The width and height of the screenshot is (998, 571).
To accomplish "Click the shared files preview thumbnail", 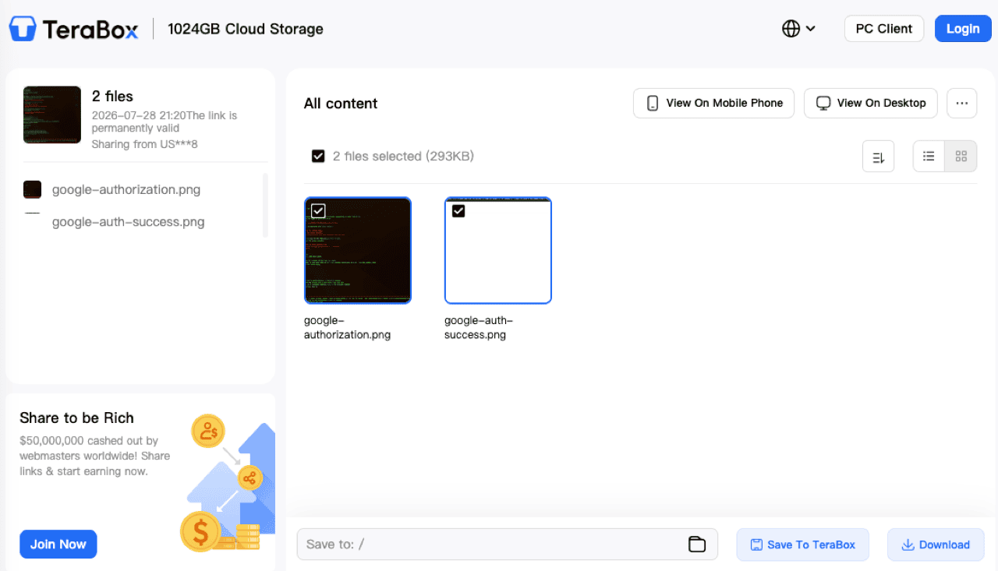I will coord(52,115).
